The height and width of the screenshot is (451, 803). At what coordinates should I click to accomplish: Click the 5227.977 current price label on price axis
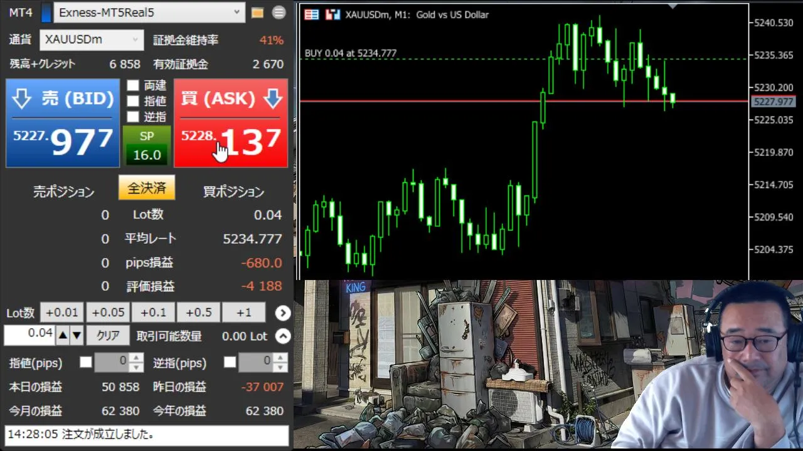773,101
